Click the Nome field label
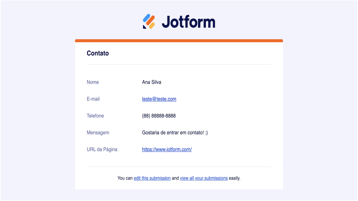This screenshot has height=201, width=358. (93, 82)
